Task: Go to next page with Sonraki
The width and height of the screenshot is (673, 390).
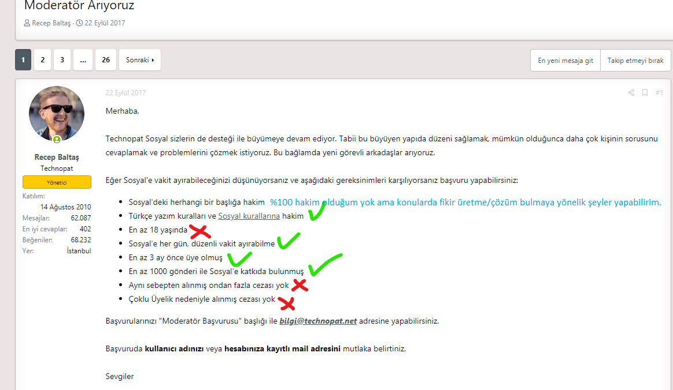Action: pyautogui.click(x=140, y=60)
